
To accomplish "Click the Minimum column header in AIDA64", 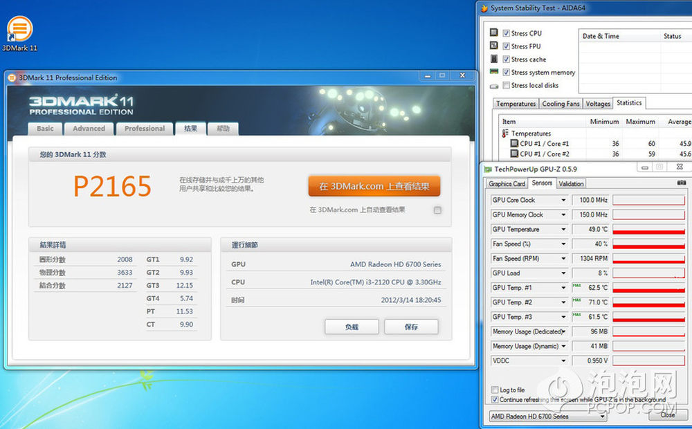I will pyautogui.click(x=604, y=121).
